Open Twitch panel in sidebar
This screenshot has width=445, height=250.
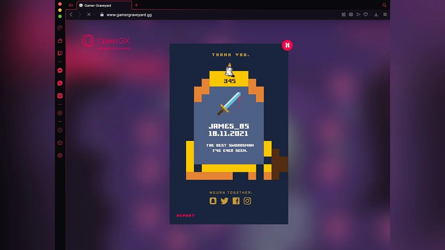(x=60, y=53)
